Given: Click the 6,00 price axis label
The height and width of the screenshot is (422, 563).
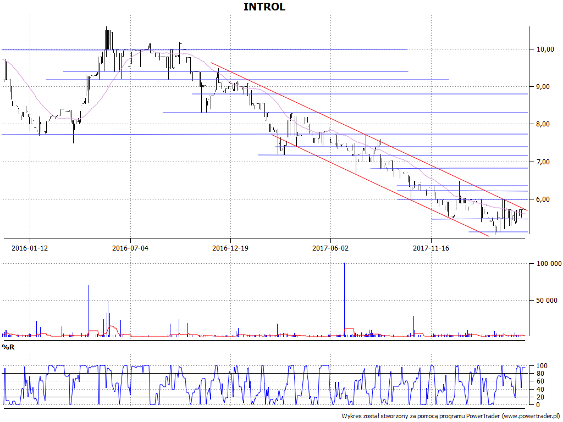Looking at the screenshot, I should [x=543, y=199].
